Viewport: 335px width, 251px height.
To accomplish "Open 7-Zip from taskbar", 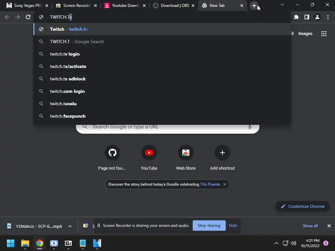I will [68, 243].
